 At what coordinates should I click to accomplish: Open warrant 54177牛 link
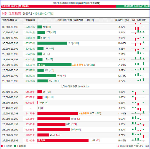click(x=30, y=113)
